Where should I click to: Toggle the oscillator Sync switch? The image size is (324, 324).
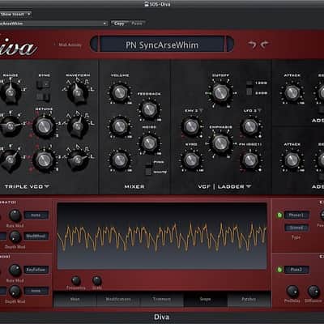44,85
